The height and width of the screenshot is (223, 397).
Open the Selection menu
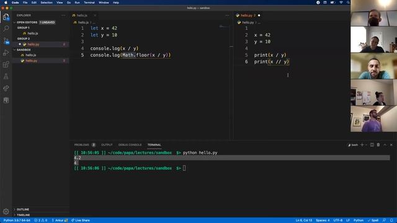click(x=47, y=2)
